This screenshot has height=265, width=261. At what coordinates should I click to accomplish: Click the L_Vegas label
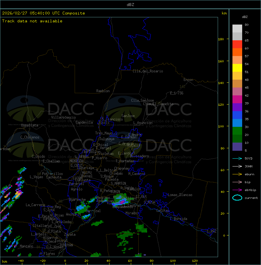pos(36,177)
